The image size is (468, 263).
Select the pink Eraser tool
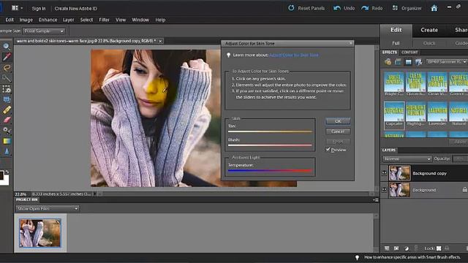coord(7,120)
